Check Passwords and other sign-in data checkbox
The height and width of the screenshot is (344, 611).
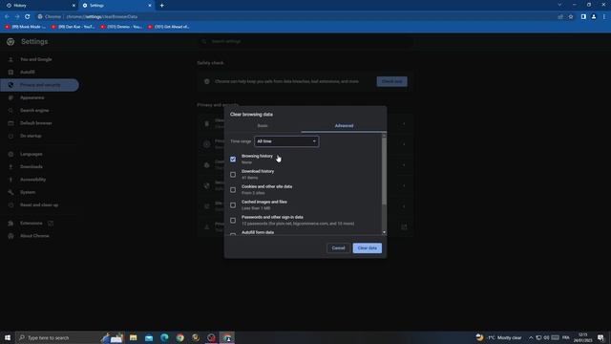[233, 221]
